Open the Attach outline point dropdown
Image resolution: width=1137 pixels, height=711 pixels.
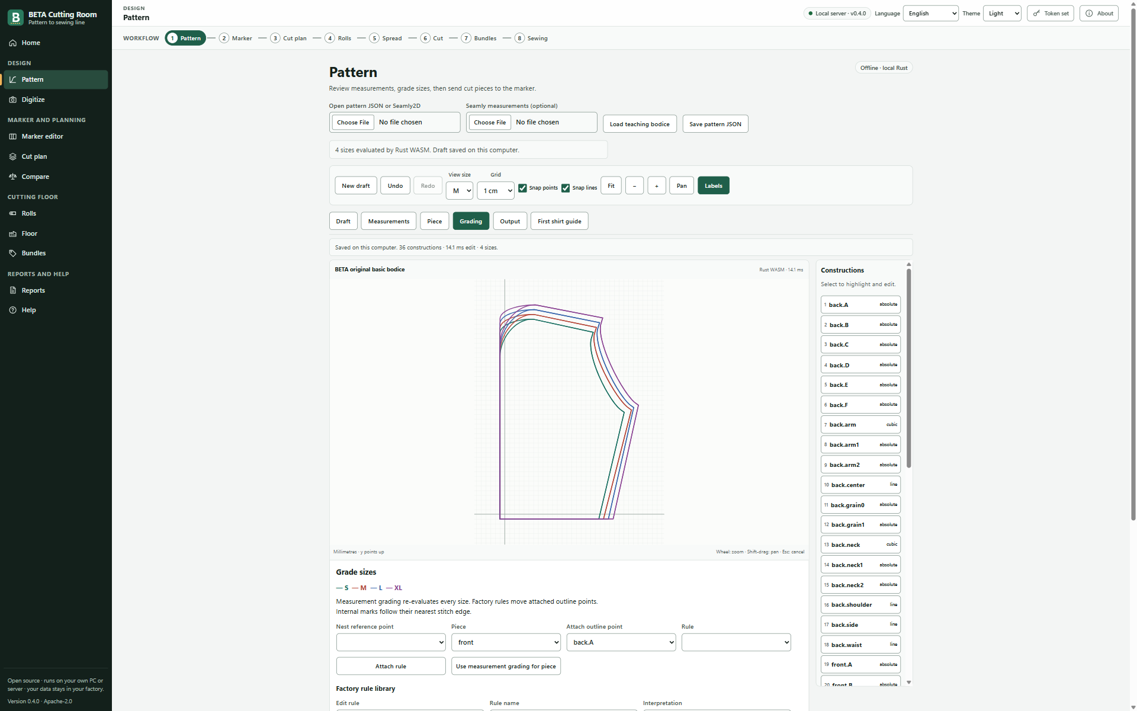[621, 642]
